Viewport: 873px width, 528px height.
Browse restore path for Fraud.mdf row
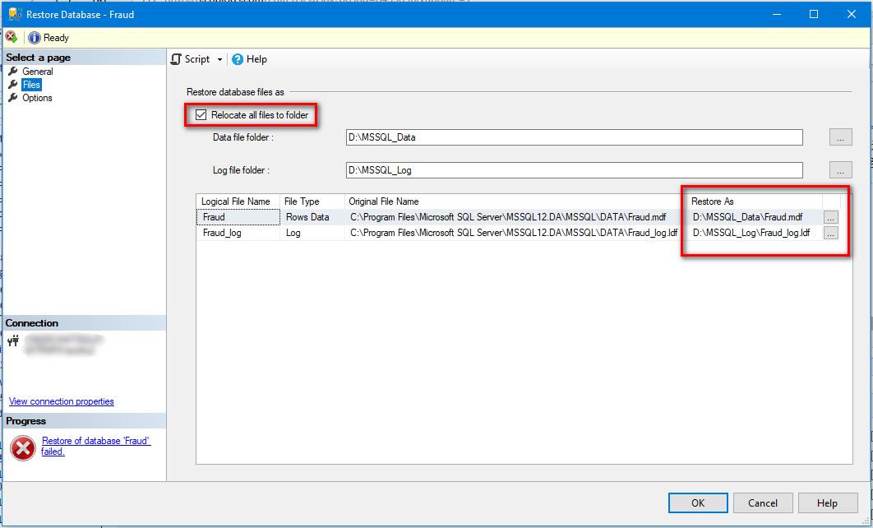pyautogui.click(x=830, y=217)
